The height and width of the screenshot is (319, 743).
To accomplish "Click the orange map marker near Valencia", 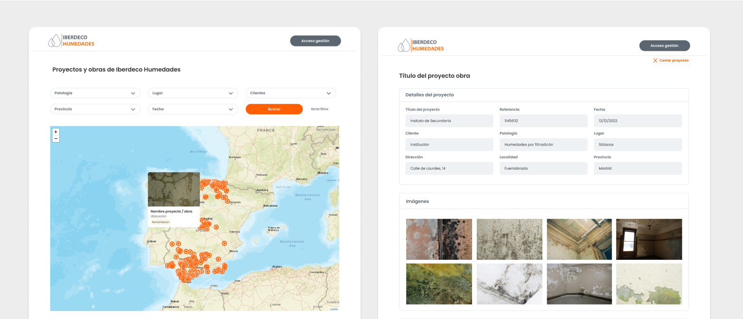I will [x=224, y=243].
